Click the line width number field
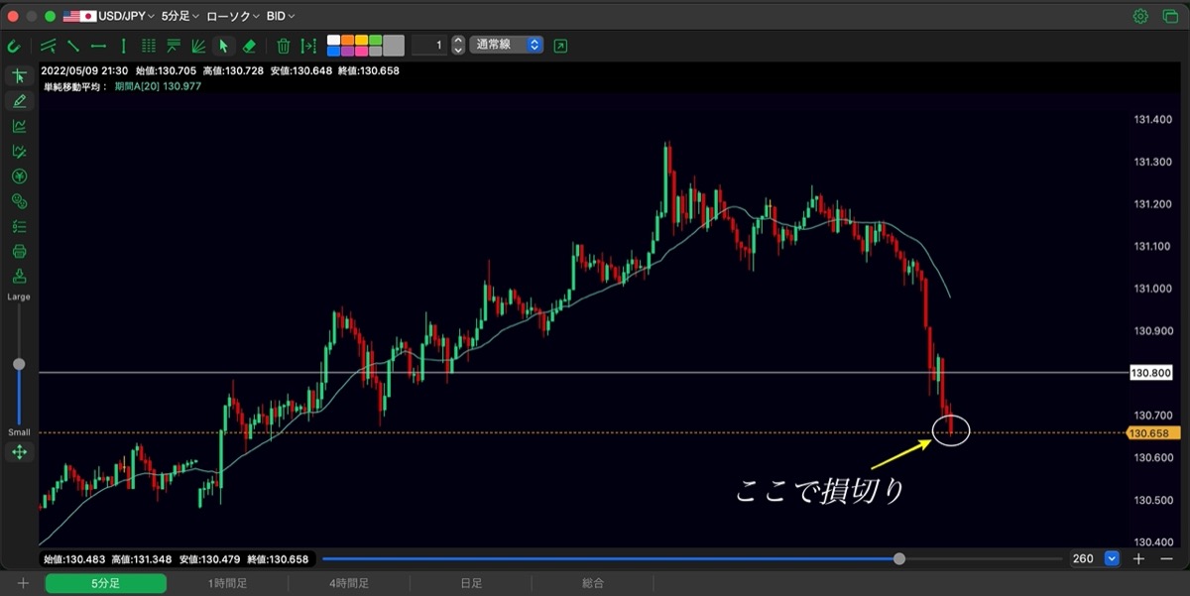 429,46
